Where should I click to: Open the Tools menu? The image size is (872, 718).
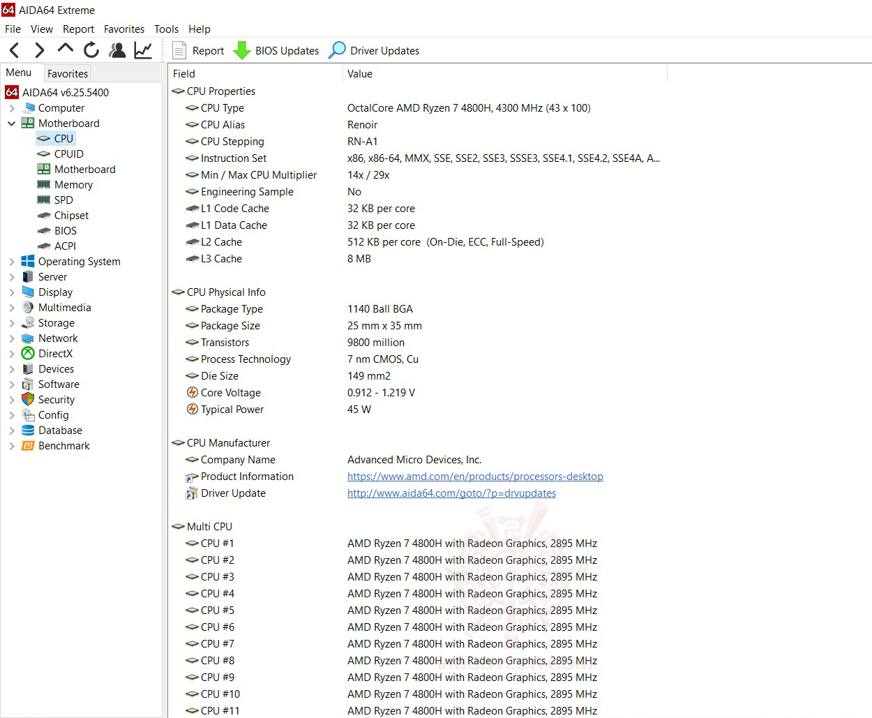[166, 29]
